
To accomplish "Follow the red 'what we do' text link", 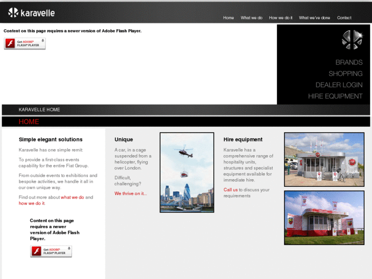I will [72, 197].
